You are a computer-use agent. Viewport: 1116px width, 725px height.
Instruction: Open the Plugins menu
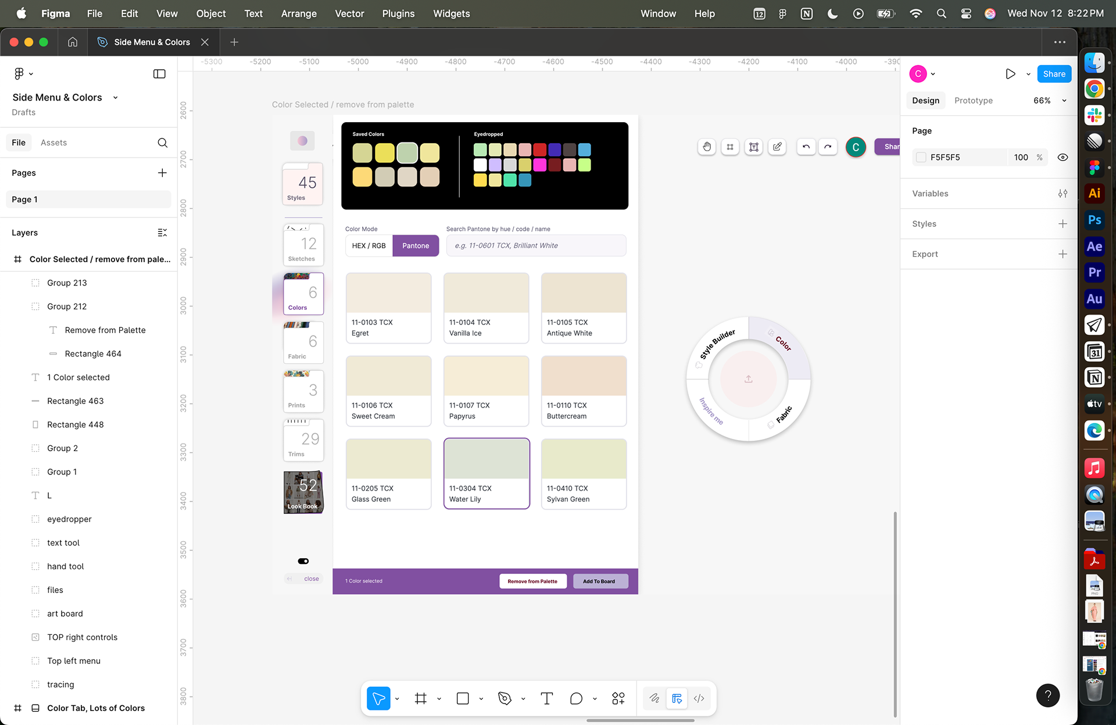(x=398, y=13)
